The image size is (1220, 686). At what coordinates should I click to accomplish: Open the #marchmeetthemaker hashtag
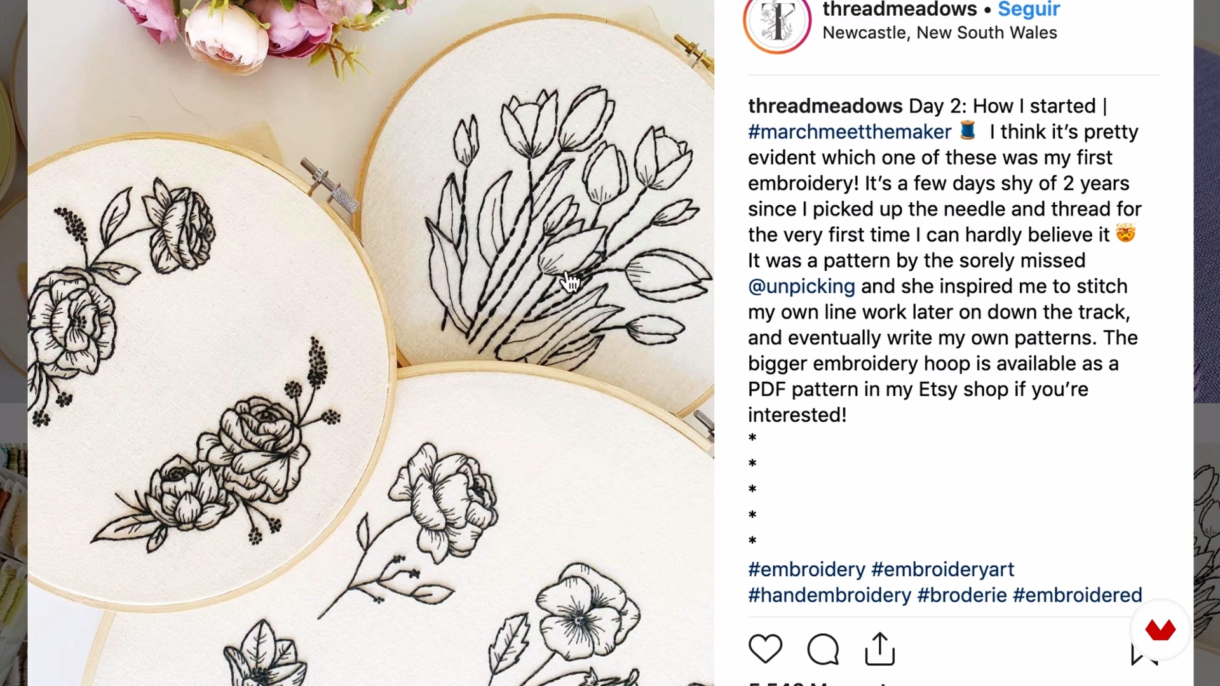coord(850,132)
